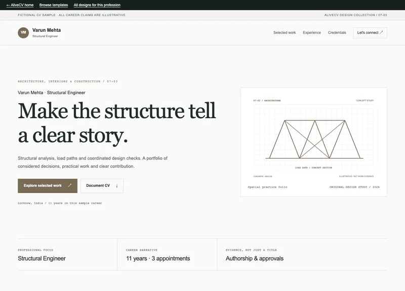Click the Document CV button
This screenshot has height=291, width=405.
[x=102, y=185]
